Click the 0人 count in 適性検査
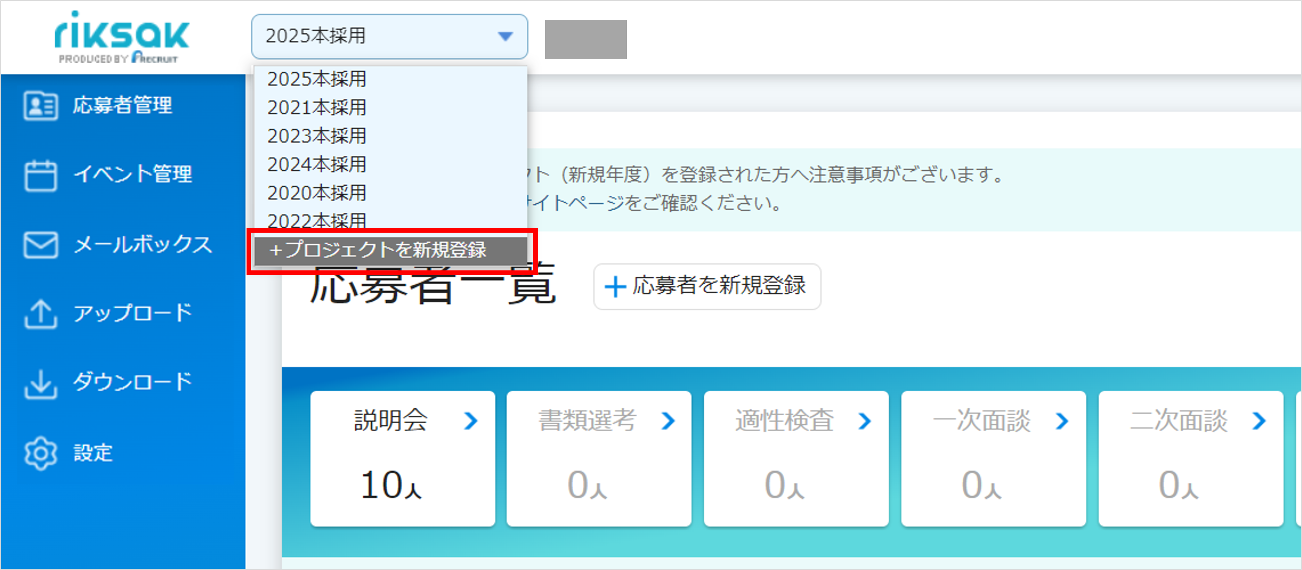 [x=784, y=485]
